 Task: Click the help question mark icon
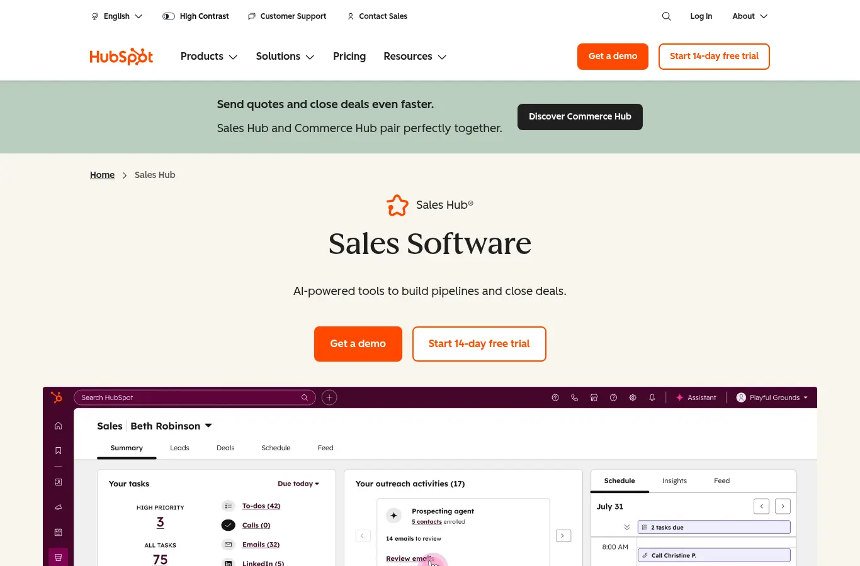click(613, 397)
